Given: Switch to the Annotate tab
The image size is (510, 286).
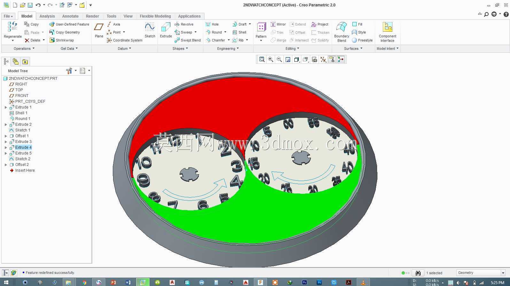Looking at the screenshot, I should point(70,16).
